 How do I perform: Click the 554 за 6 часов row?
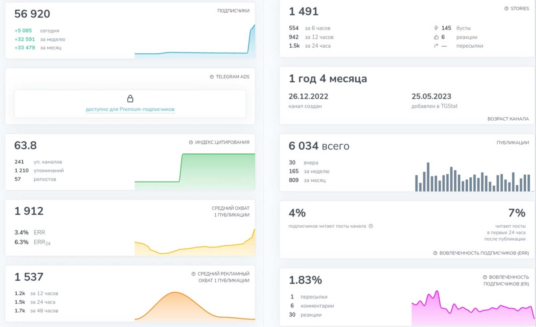pos(310,28)
